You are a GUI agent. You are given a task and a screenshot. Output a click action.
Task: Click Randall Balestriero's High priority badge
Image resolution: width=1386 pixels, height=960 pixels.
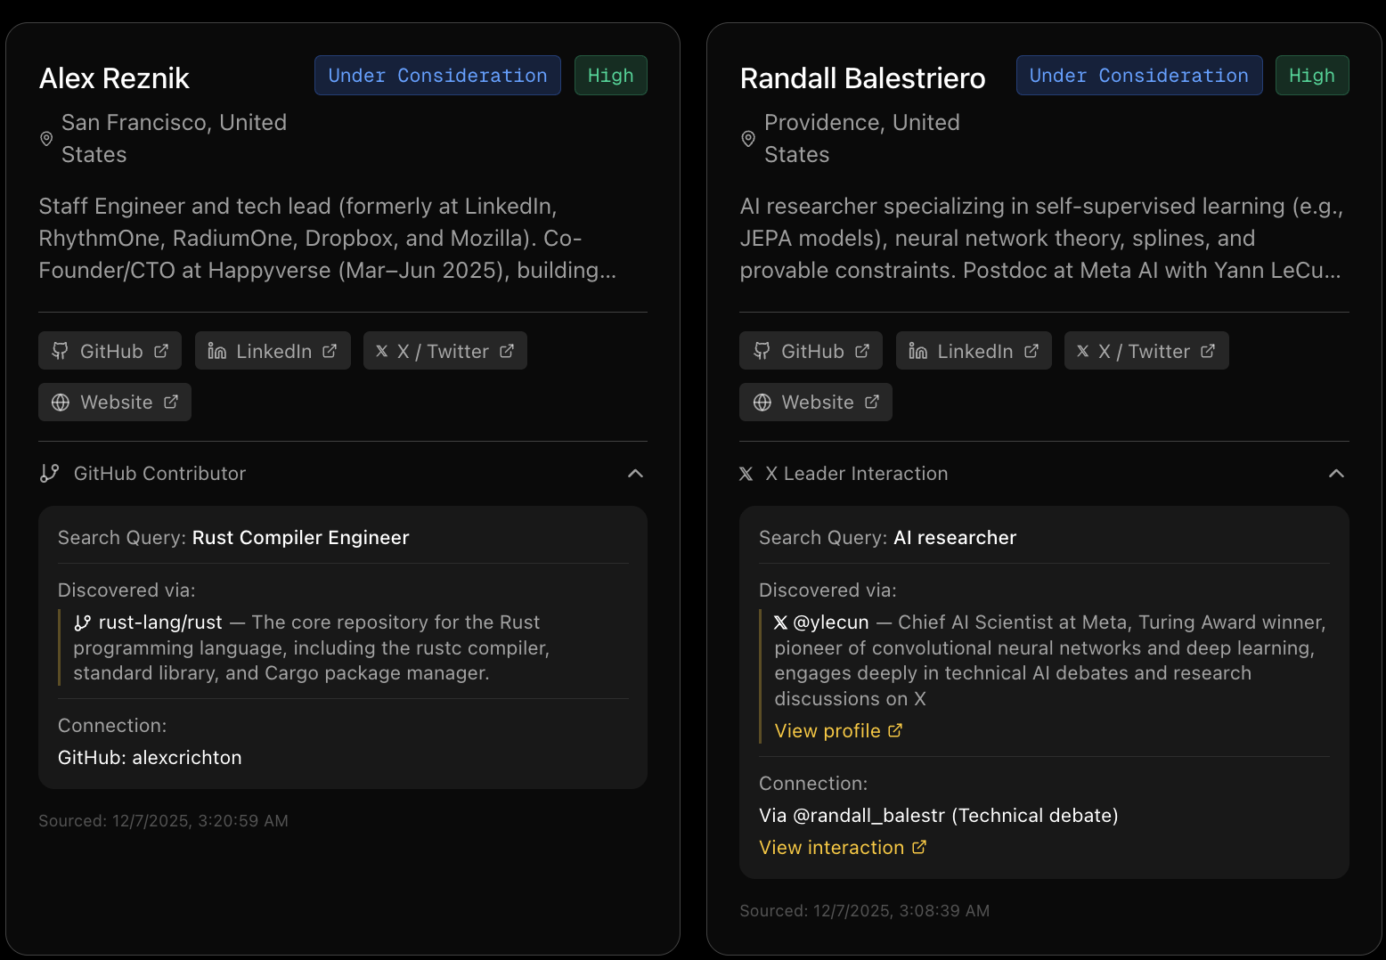[1311, 76]
